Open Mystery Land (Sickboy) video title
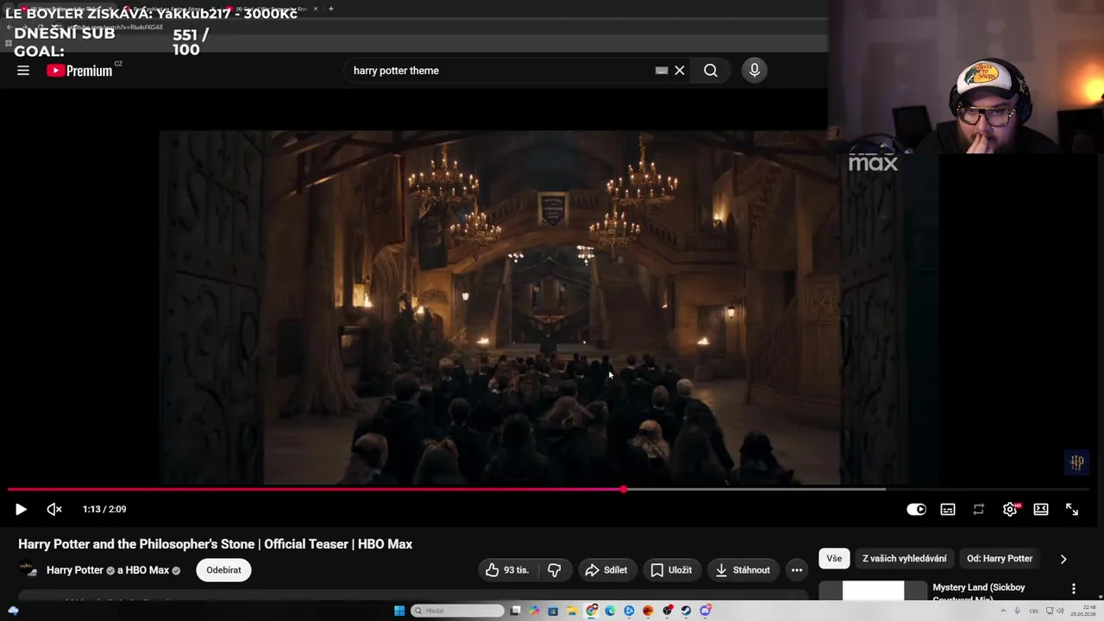Viewport: 1104px width, 621px height. coord(979,592)
